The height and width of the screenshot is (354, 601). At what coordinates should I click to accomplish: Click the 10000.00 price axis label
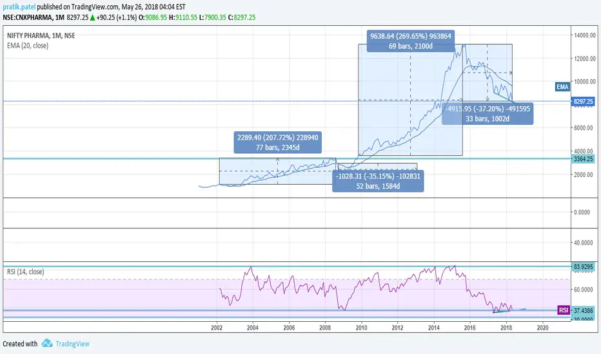[584, 82]
